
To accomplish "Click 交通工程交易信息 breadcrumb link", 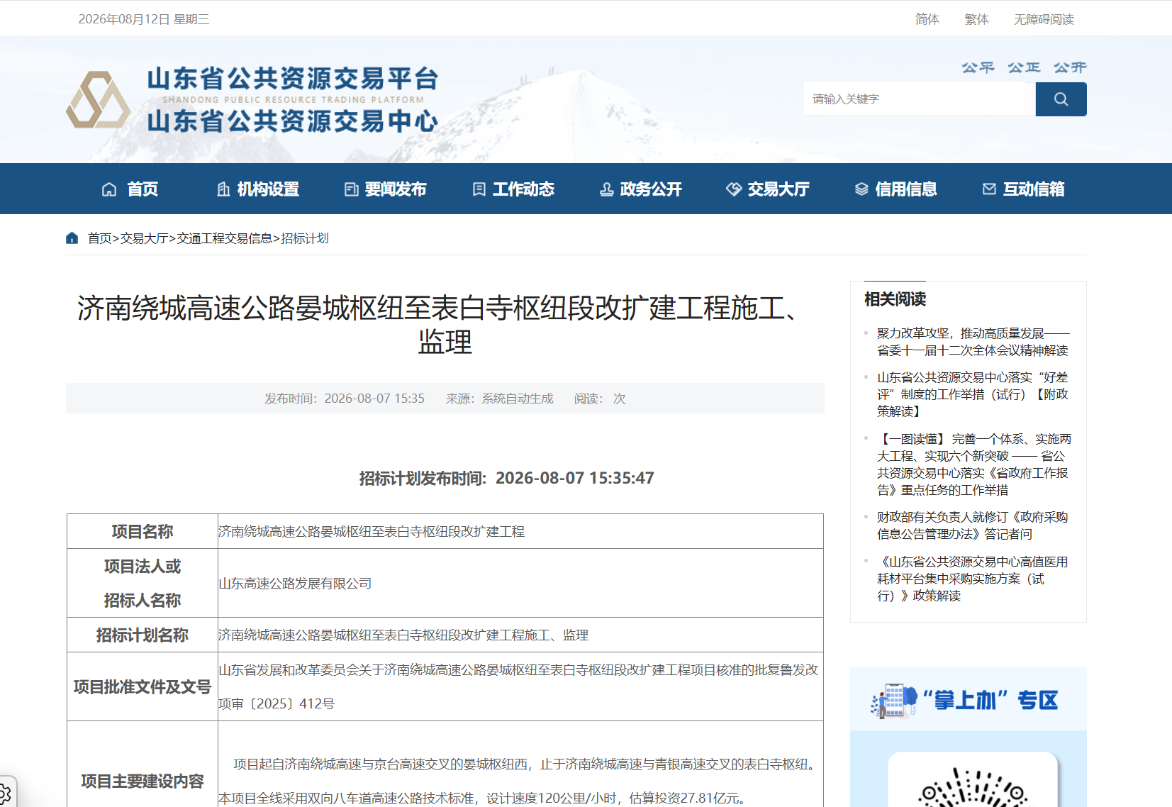I will (225, 238).
